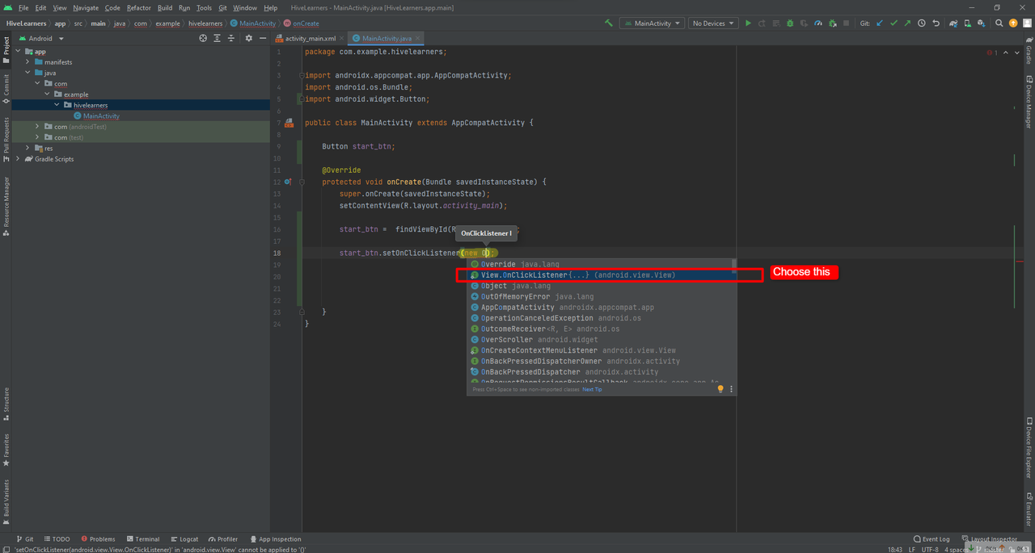Click the Make Project hammer icon
Image resolution: width=1035 pixels, height=553 pixels.
tap(608, 23)
